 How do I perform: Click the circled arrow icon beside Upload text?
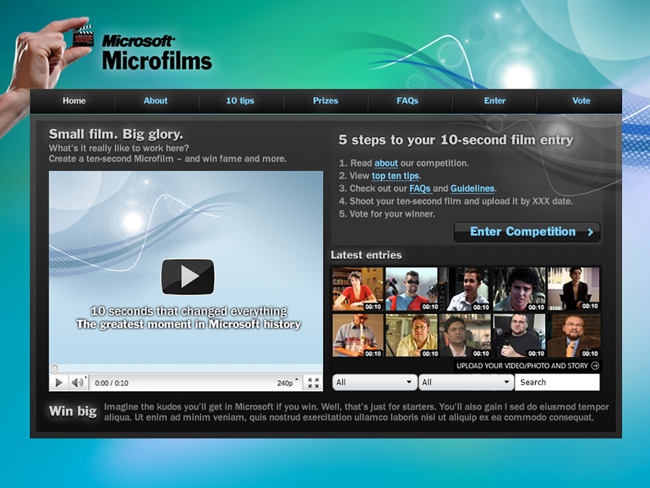(x=595, y=365)
